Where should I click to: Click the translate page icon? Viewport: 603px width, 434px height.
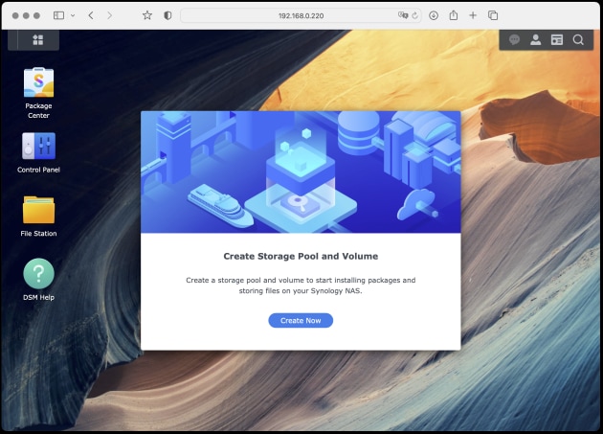tap(403, 15)
